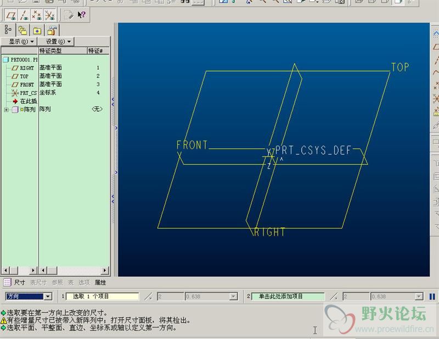Click tree feature column right scroll arrow
This screenshot has width=439, height=339.
(x=105, y=270)
